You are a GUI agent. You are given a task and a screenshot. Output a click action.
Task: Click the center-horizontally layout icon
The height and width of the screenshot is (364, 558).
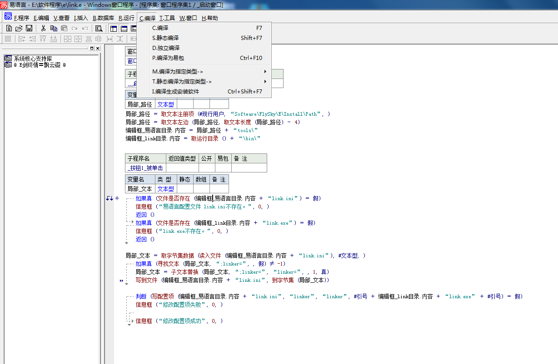click(68, 39)
